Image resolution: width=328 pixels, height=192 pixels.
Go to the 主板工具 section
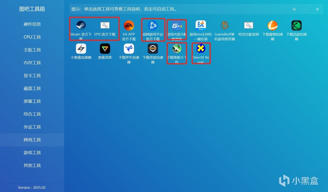click(32, 50)
